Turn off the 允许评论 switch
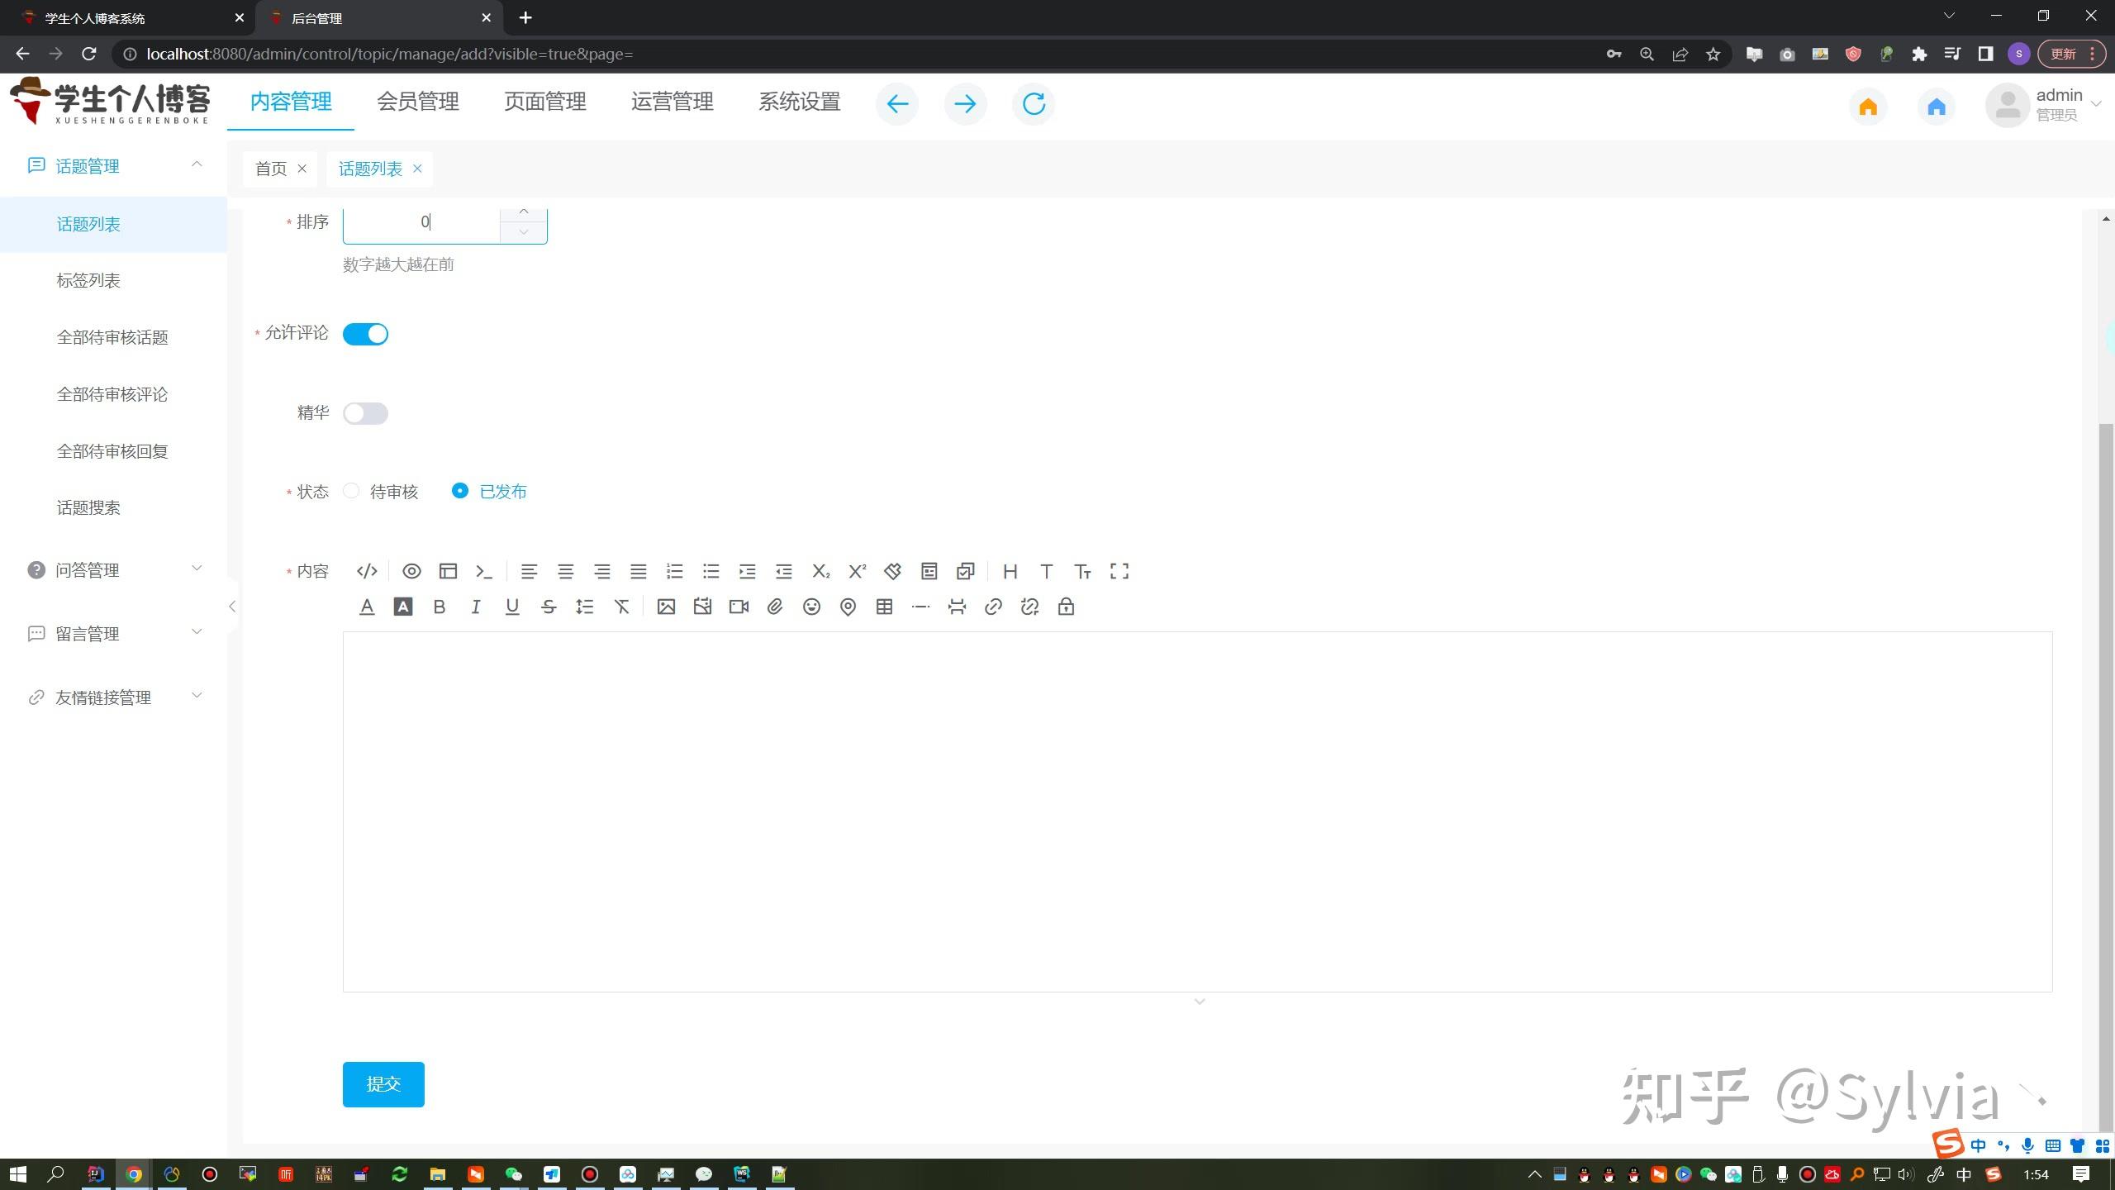2115x1190 pixels. 365,334
